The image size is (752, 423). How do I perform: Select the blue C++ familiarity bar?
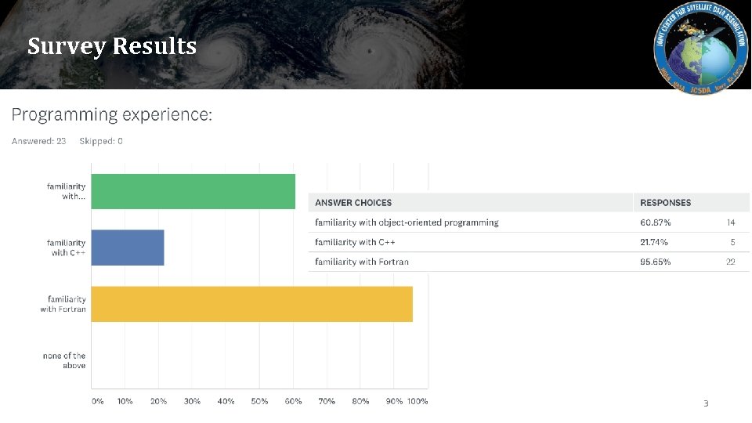tap(128, 248)
